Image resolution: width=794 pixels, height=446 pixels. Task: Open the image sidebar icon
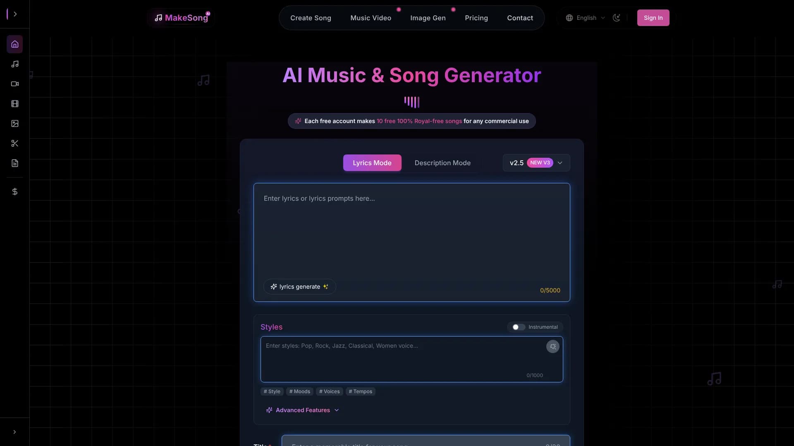click(15, 123)
